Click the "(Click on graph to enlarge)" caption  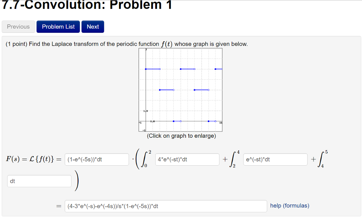tap(181, 136)
